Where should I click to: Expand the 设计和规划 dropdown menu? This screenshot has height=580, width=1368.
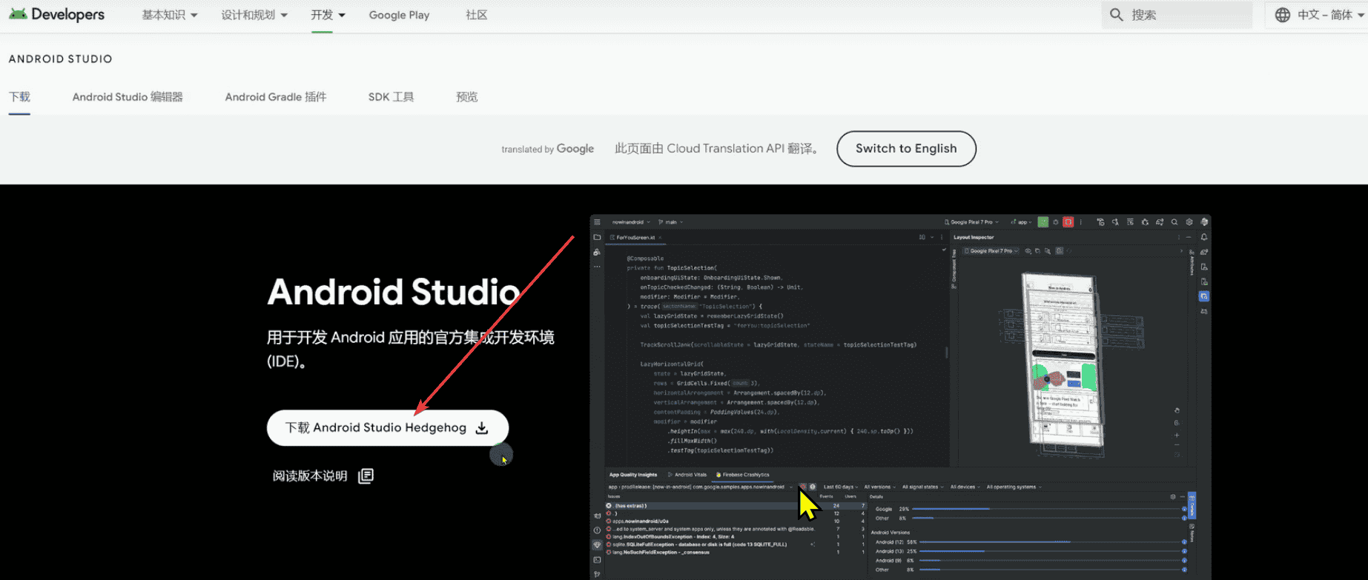point(254,15)
